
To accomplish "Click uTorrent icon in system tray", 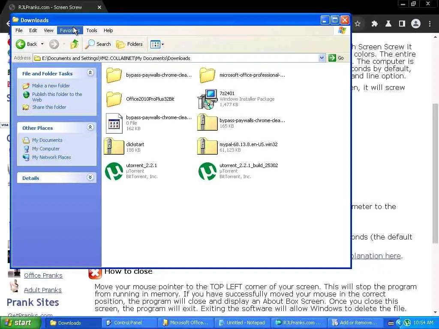I will [x=407, y=323].
